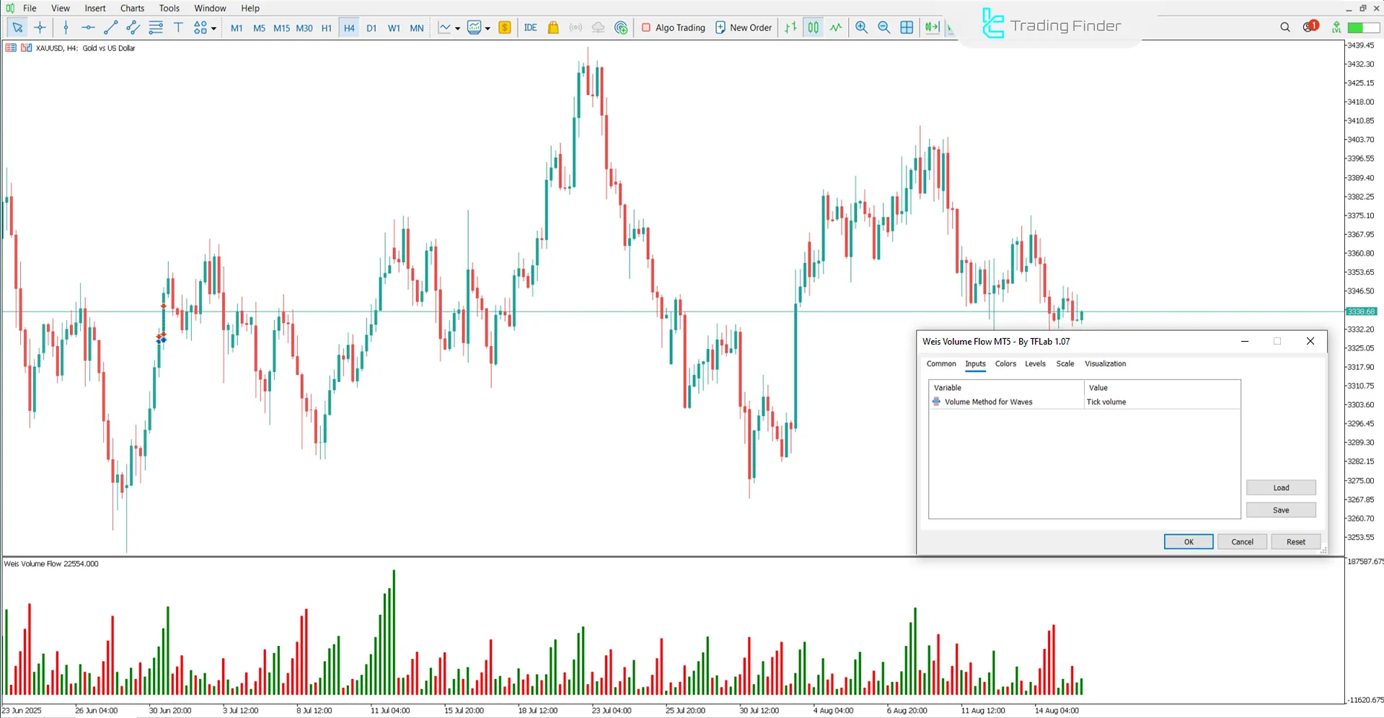Image resolution: width=1384 pixels, height=718 pixels.
Task: Open the indicators list dropdown
Action: (x=488, y=27)
